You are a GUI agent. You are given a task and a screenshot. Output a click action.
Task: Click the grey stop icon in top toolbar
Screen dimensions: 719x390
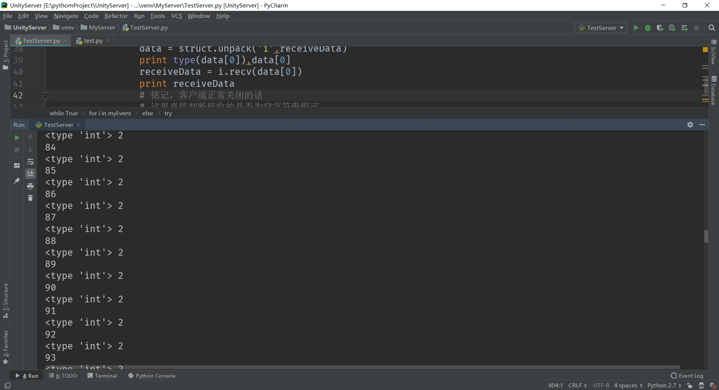tap(697, 28)
